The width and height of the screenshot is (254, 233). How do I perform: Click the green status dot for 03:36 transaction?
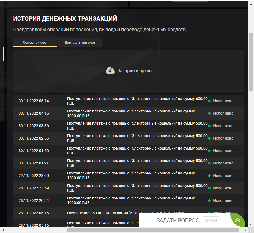[x=209, y=126]
